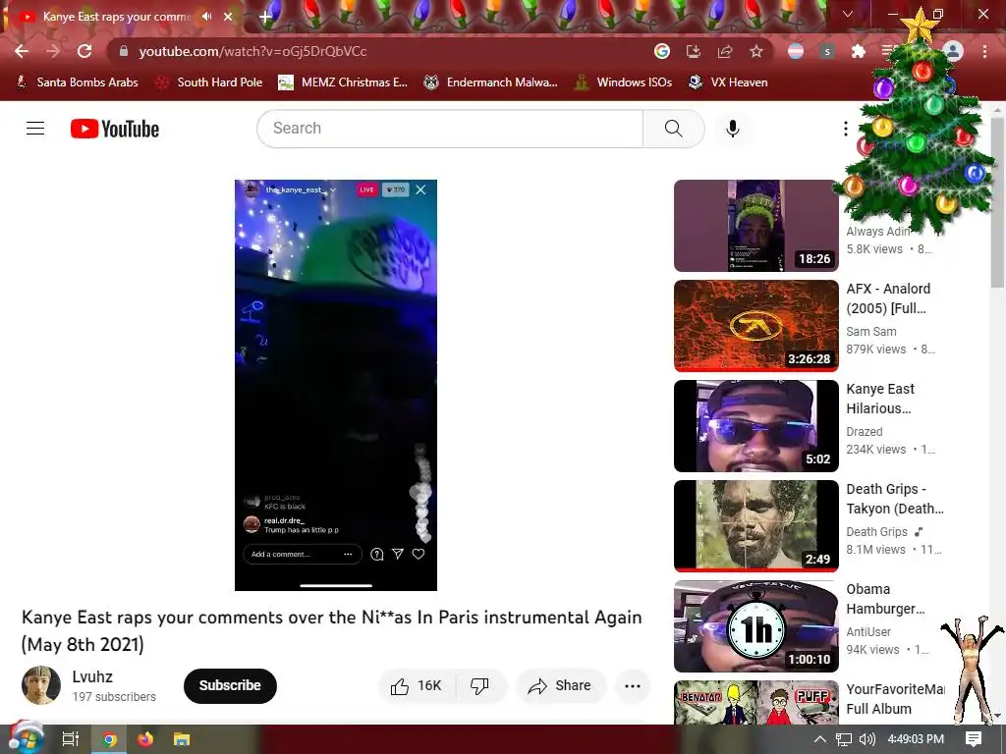1006x754 pixels.
Task: Dislike the video with thumbs down
Action: [479, 686]
